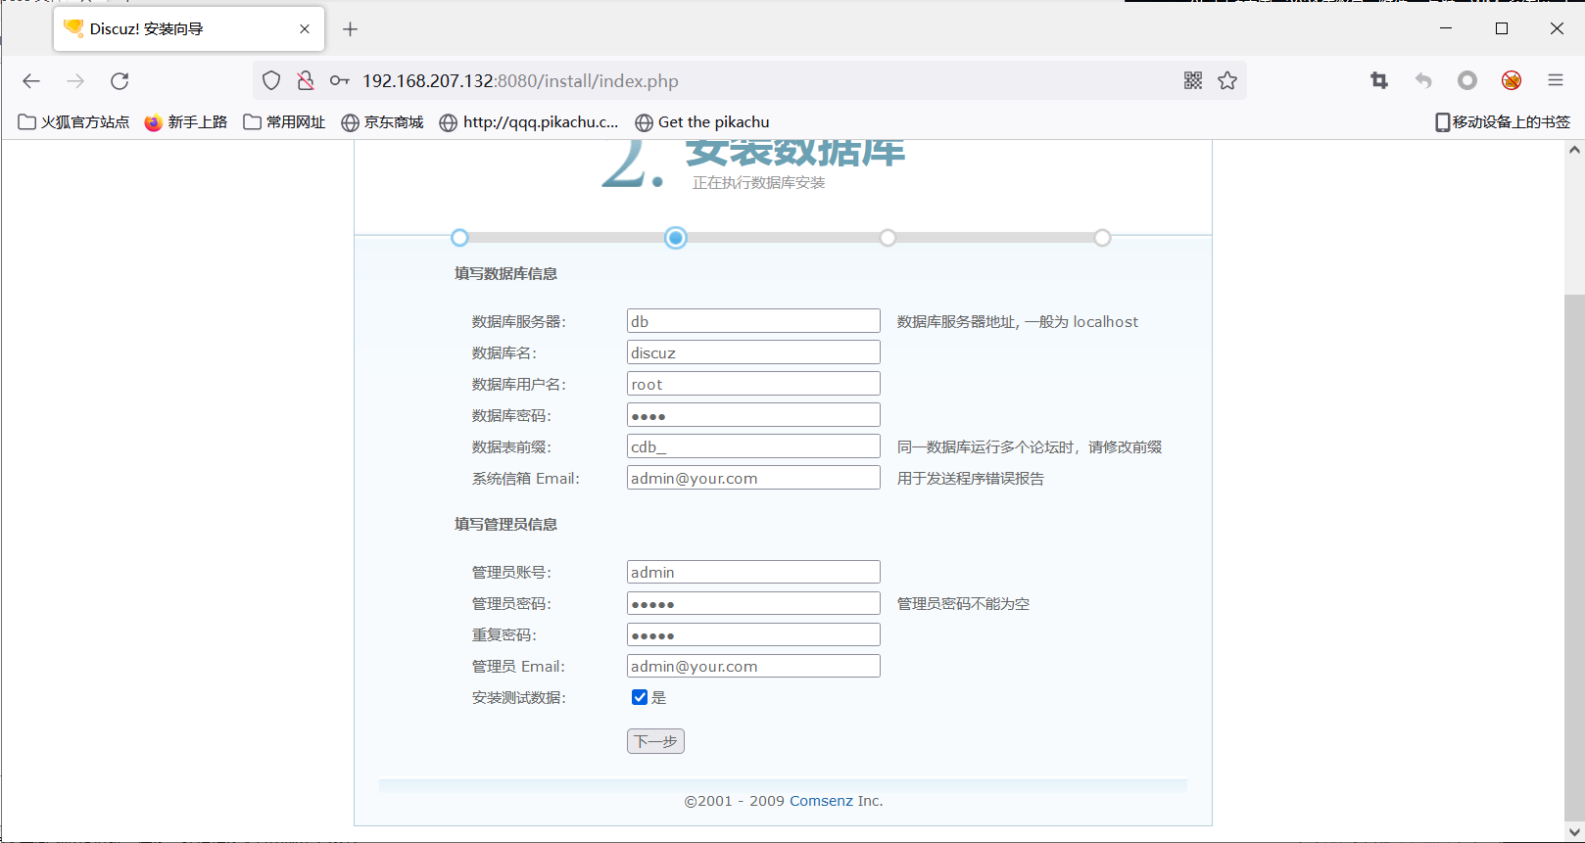This screenshot has height=843, width=1585.
Task: Open the 京东商城 bookmark
Action: (382, 122)
